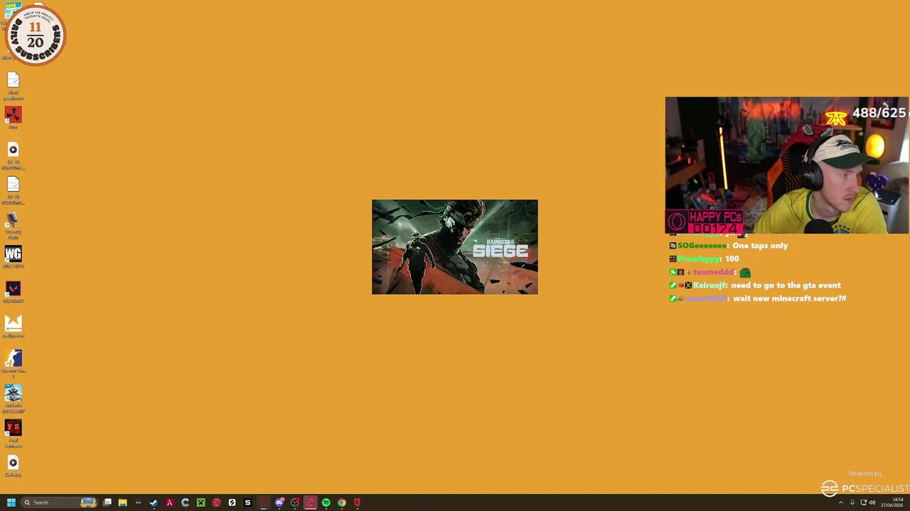Open Google Chrome from the taskbar
The image size is (910, 511).
tap(341, 502)
